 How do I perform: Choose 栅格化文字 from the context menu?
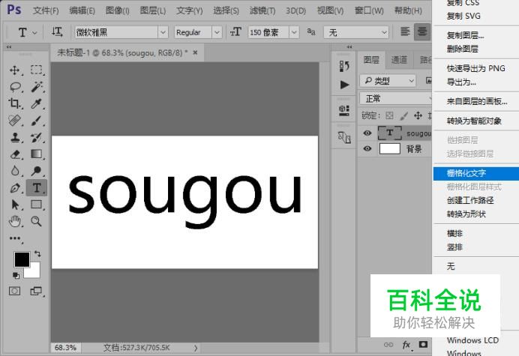(476, 173)
